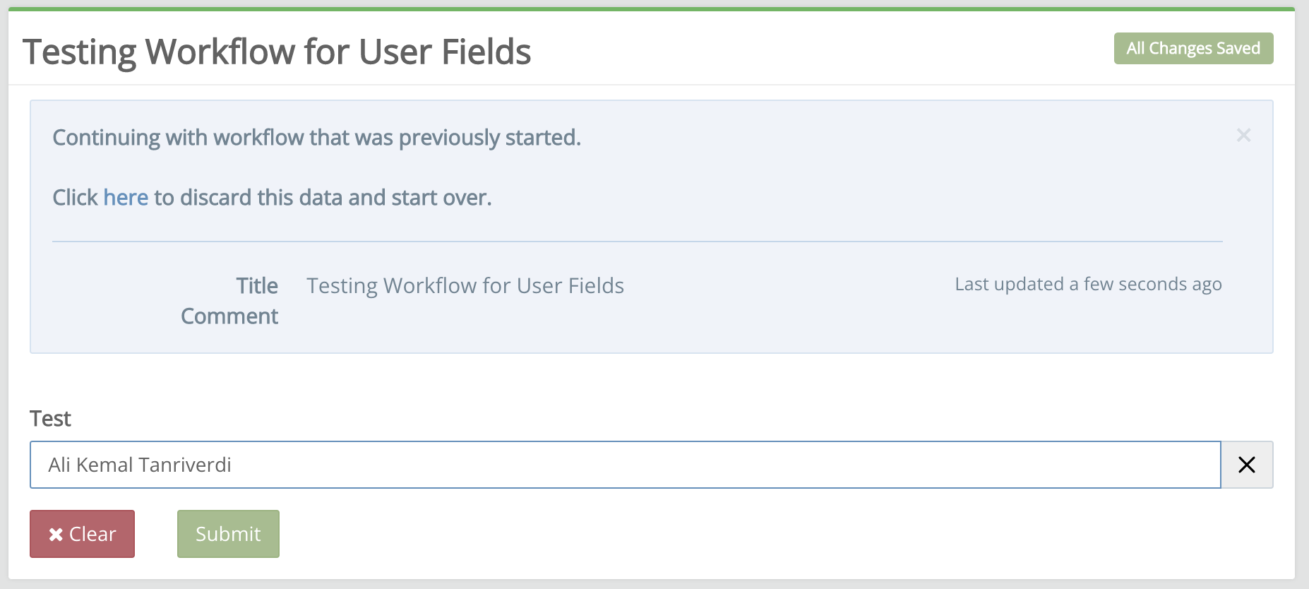Select the name Ali Kemal Tanriverdi text
The width and height of the screenshot is (1309, 589).
click(x=139, y=464)
